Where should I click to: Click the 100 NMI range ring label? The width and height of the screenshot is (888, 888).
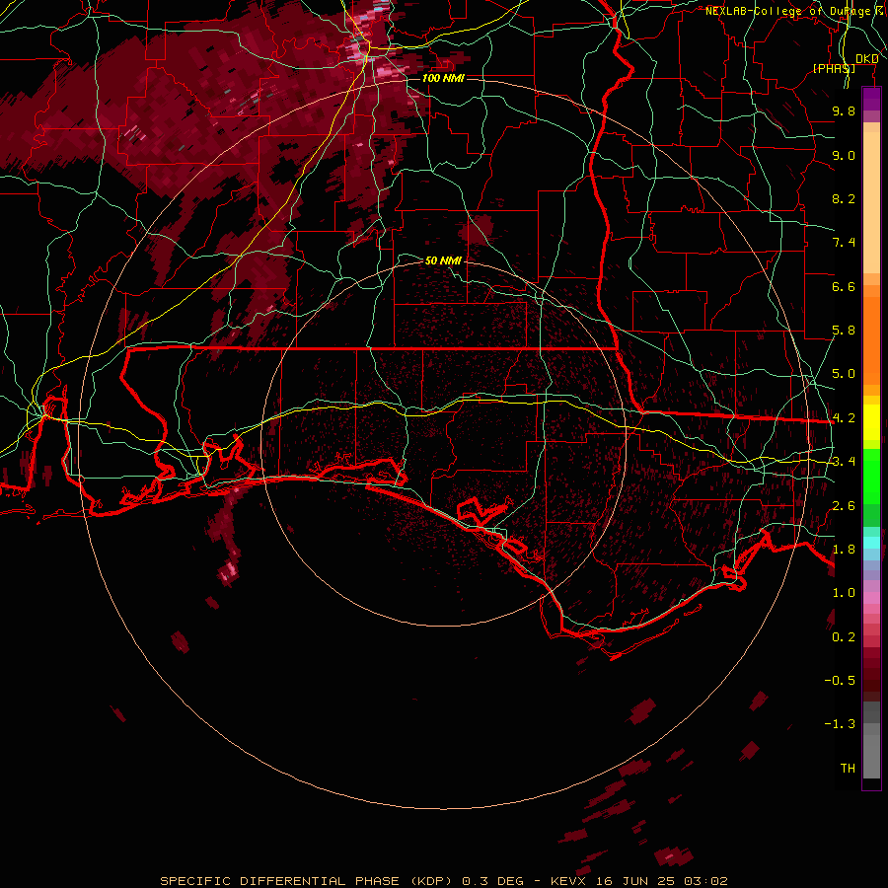tap(443, 78)
